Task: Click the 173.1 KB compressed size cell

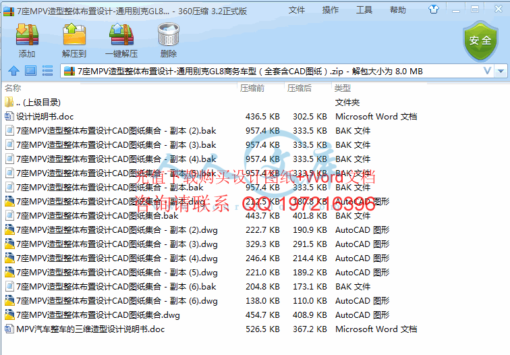Action: coord(310,287)
